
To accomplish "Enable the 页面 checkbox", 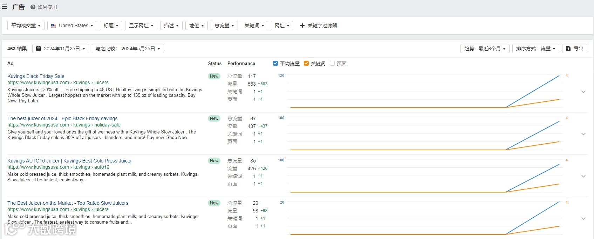I will (x=332, y=63).
